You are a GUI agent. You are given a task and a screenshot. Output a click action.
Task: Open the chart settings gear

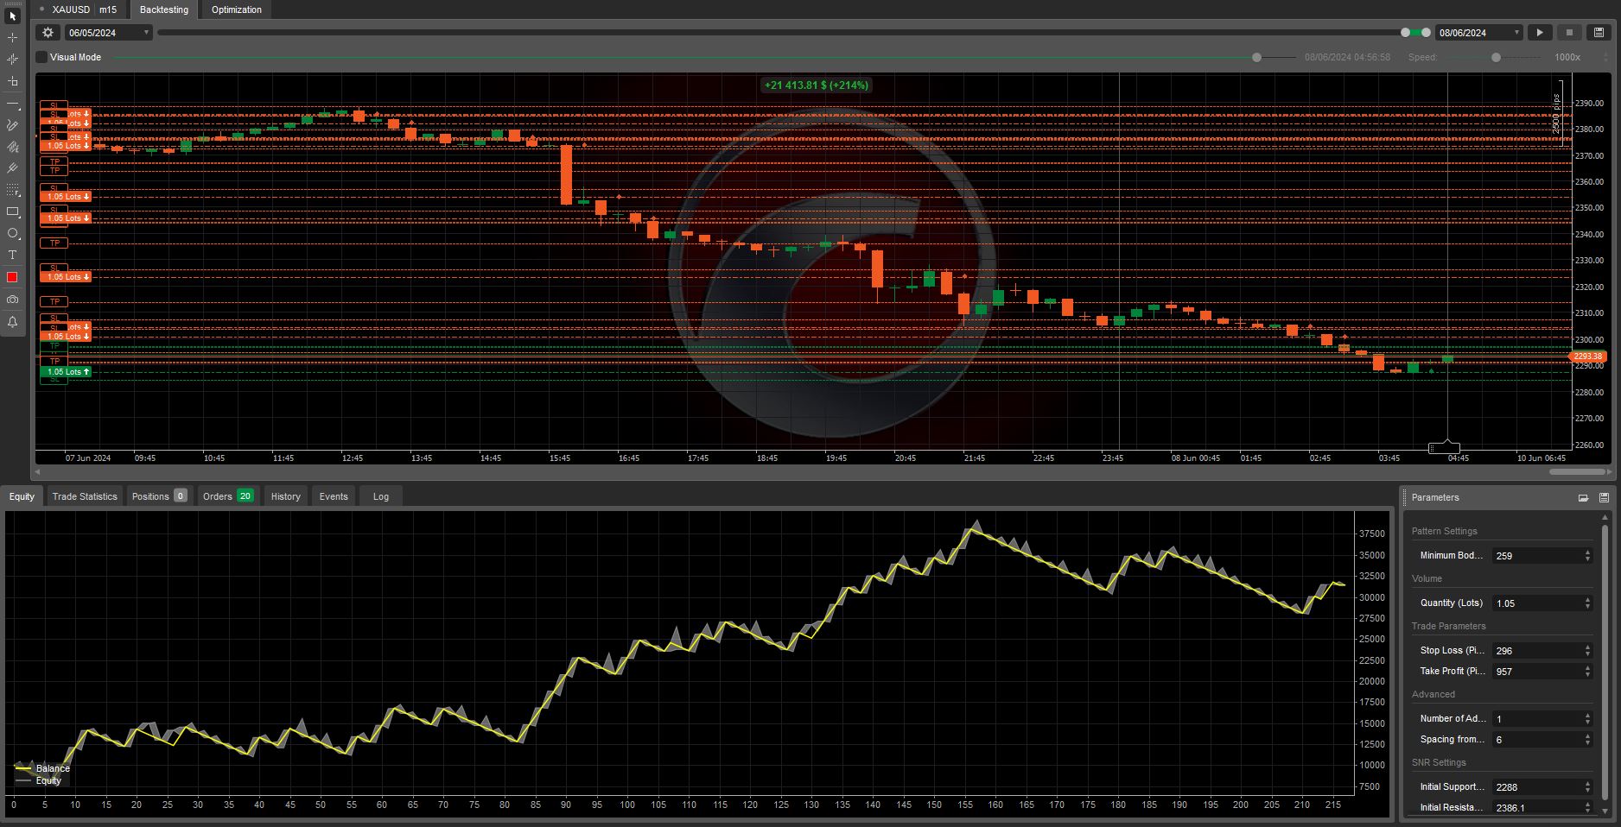pos(48,32)
